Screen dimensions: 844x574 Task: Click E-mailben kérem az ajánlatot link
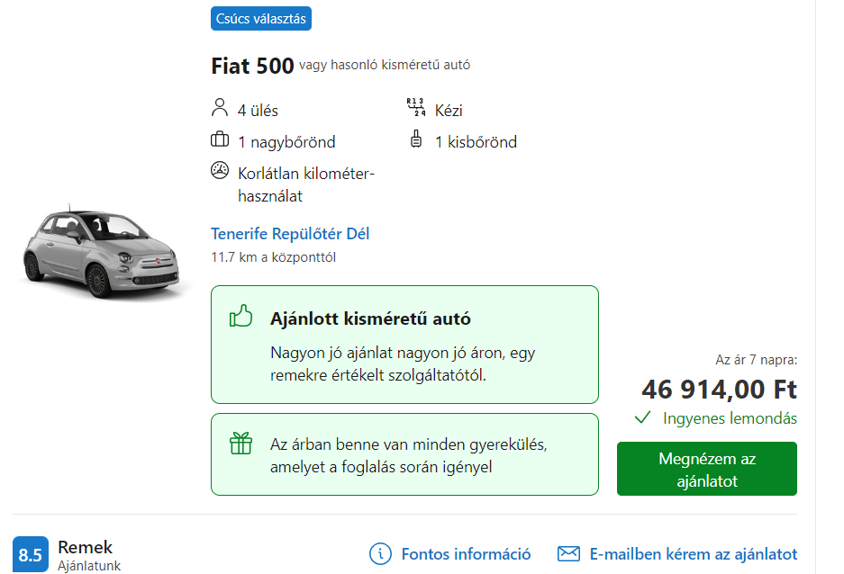tap(693, 553)
